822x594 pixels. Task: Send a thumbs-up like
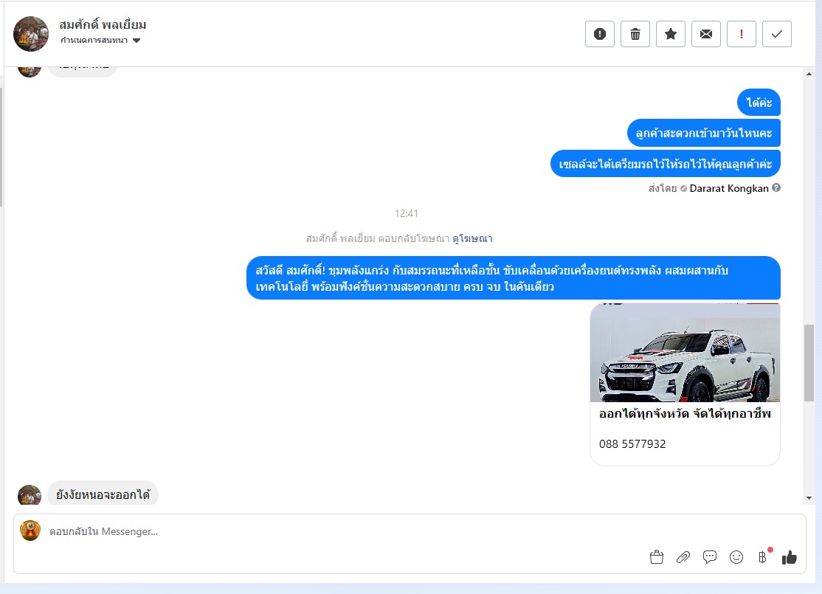[789, 557]
